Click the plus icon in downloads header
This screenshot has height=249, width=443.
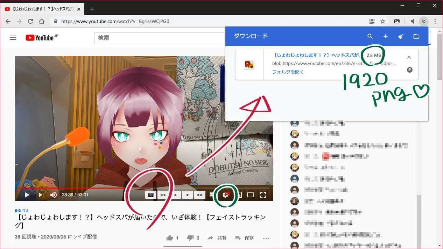(x=385, y=36)
